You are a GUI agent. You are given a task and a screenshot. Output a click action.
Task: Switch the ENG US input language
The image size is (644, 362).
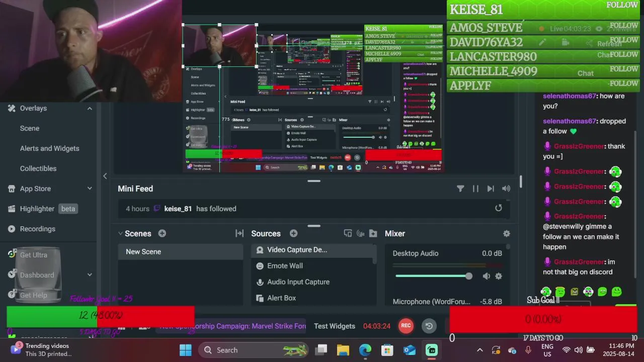[x=547, y=350]
